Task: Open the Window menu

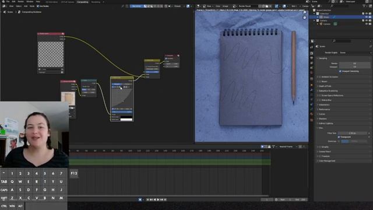Action: coord(30,2)
